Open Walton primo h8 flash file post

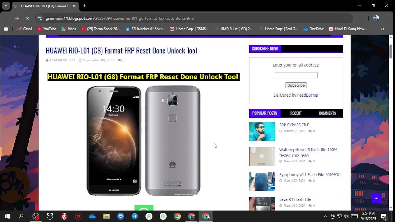[308, 153]
